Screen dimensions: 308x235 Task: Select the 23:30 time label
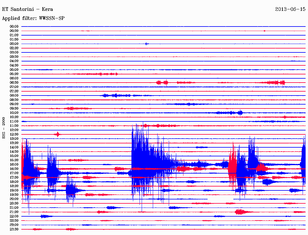click(14, 229)
